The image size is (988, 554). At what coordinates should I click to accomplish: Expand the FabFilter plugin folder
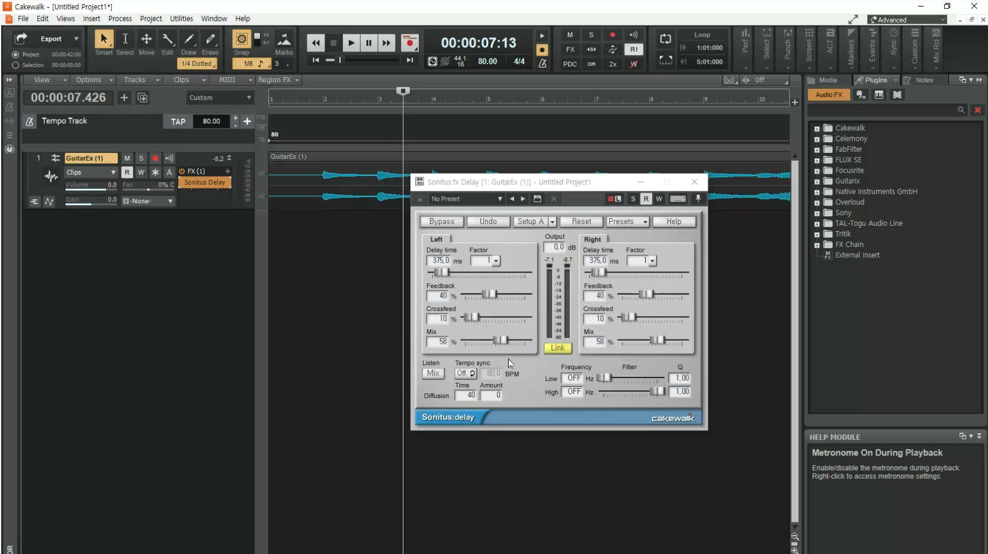817,150
